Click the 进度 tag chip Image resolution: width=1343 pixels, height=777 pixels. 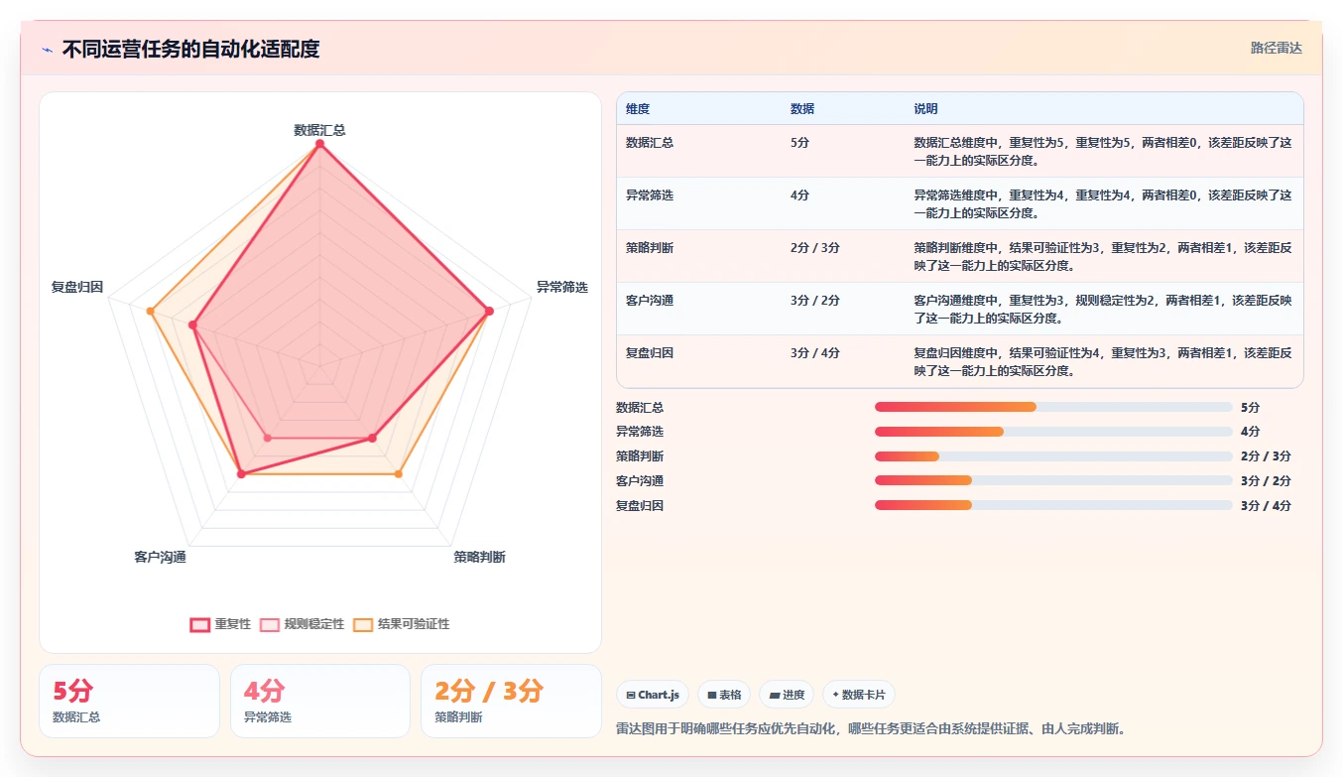(x=787, y=695)
